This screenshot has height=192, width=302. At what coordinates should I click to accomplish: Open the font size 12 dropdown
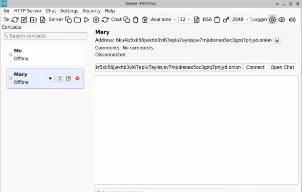(185, 19)
